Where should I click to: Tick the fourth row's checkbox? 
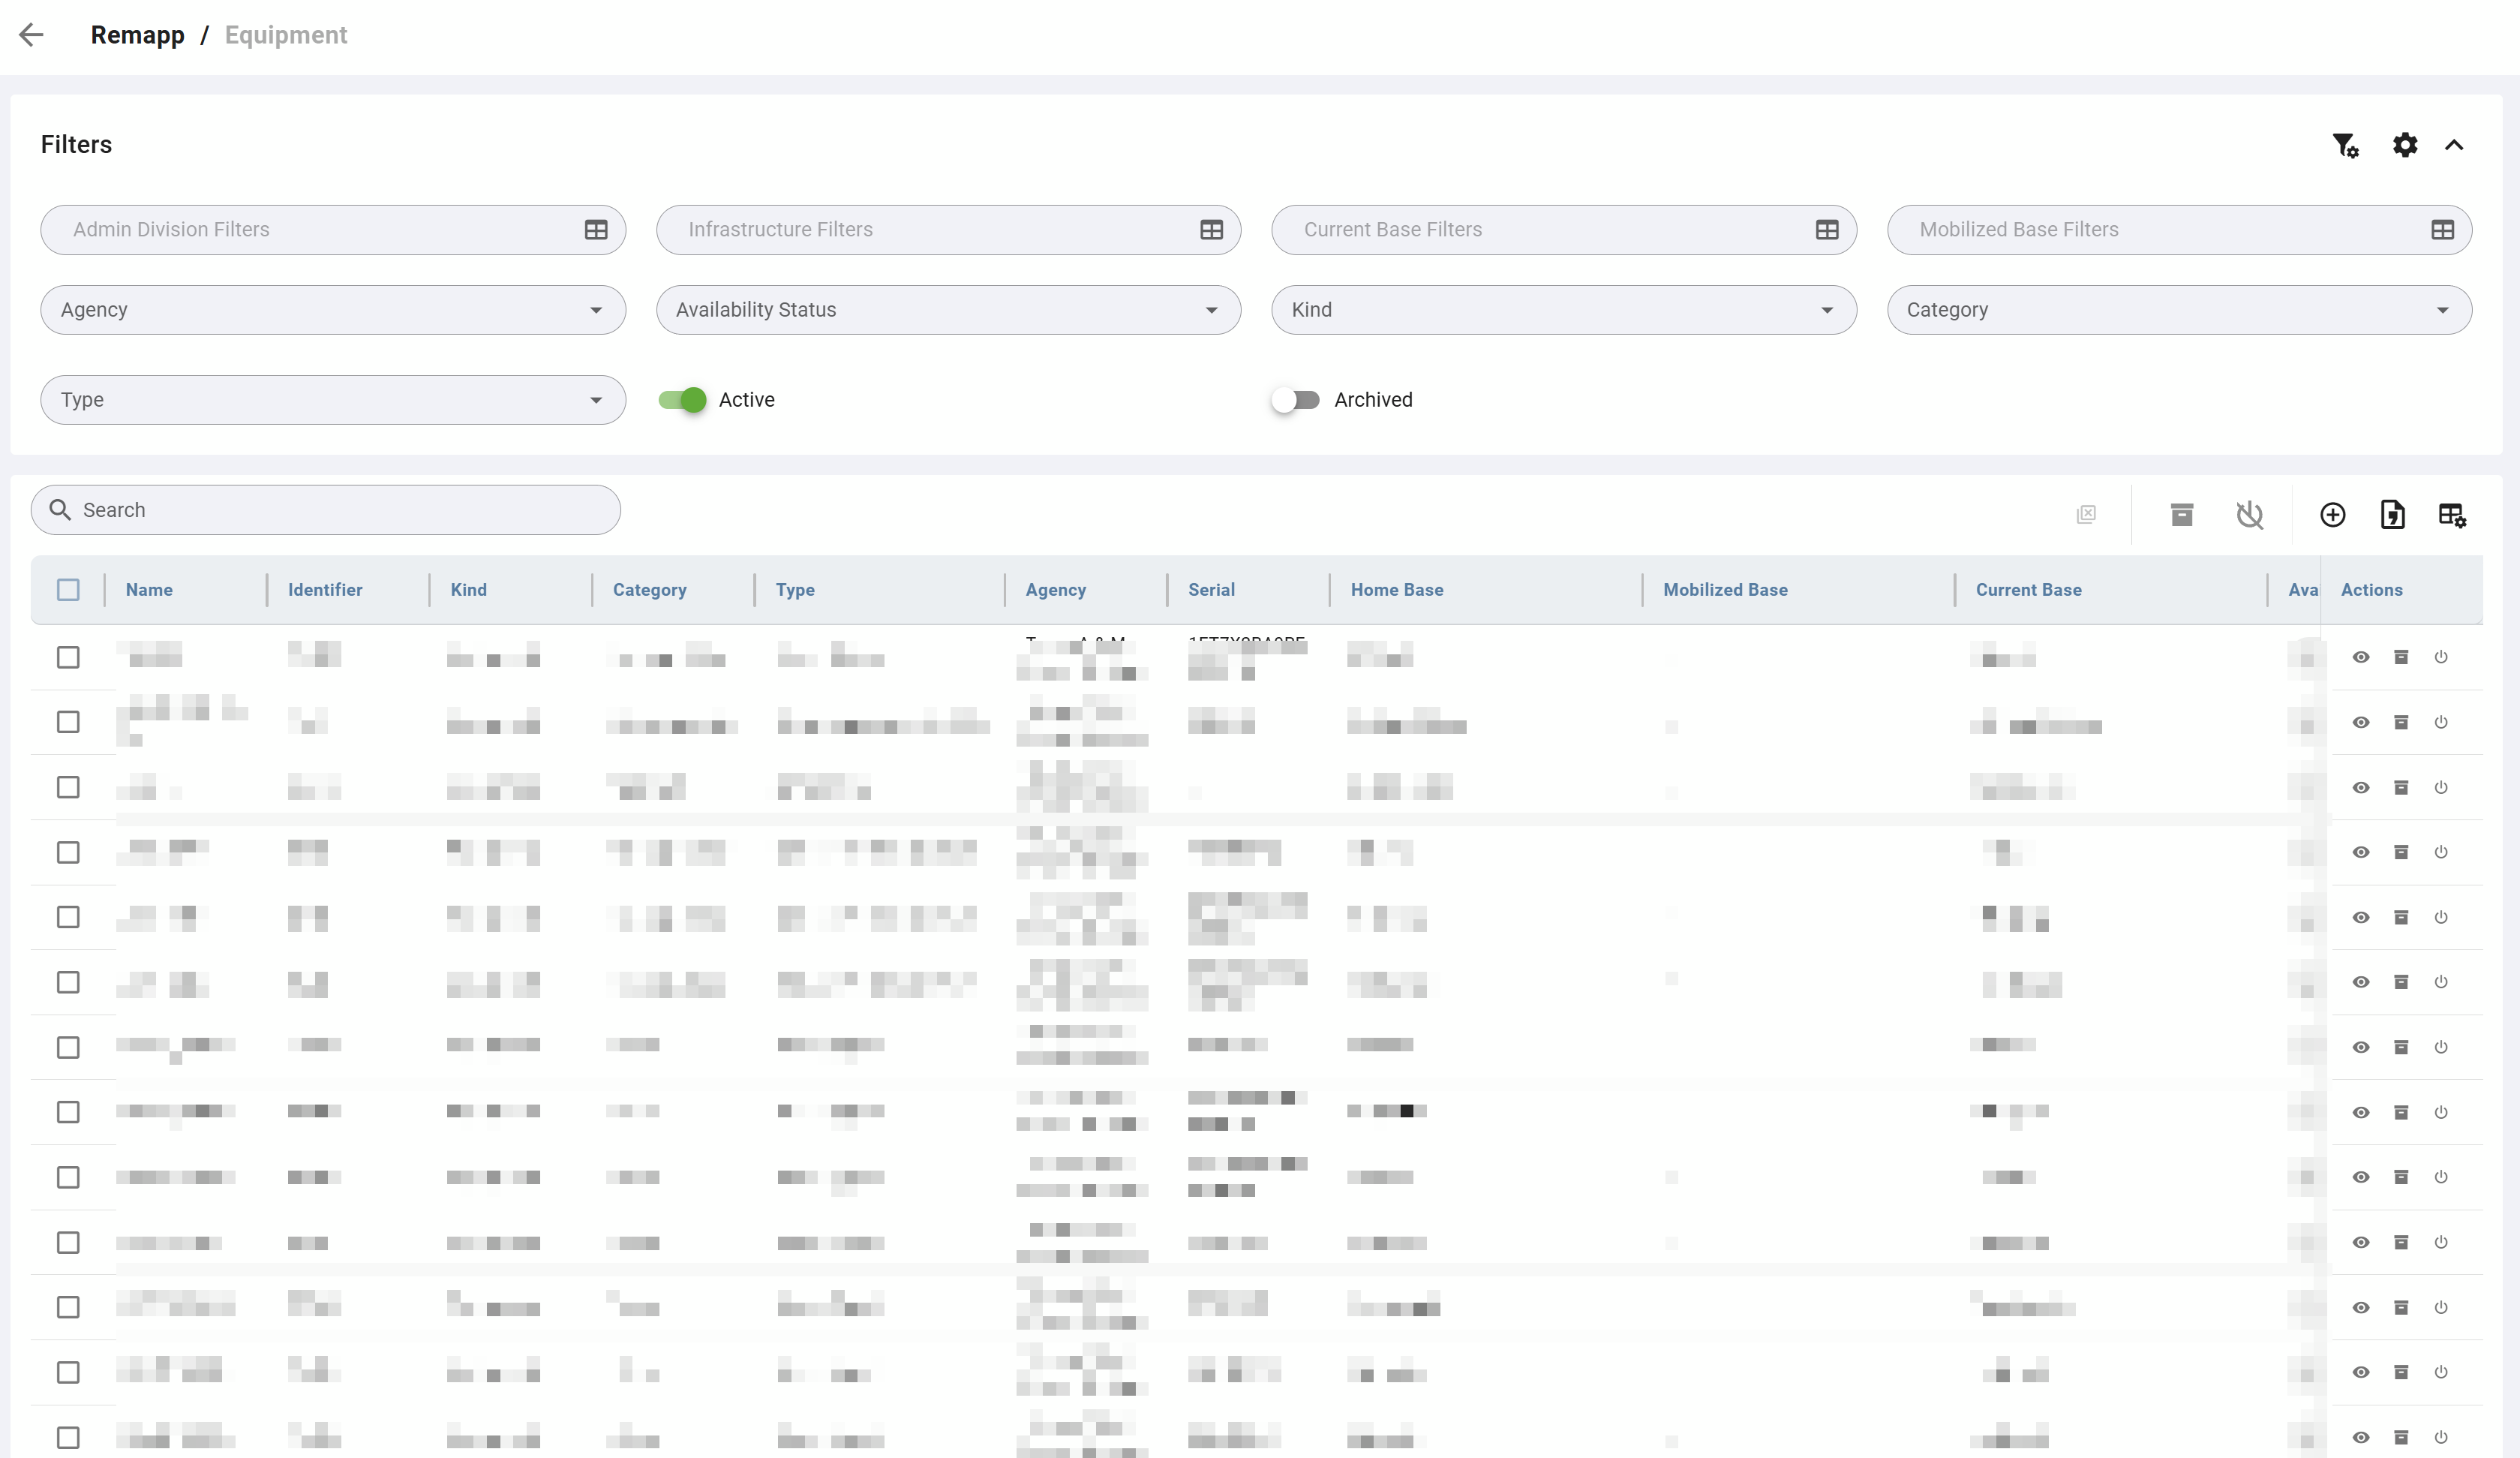[x=68, y=852]
